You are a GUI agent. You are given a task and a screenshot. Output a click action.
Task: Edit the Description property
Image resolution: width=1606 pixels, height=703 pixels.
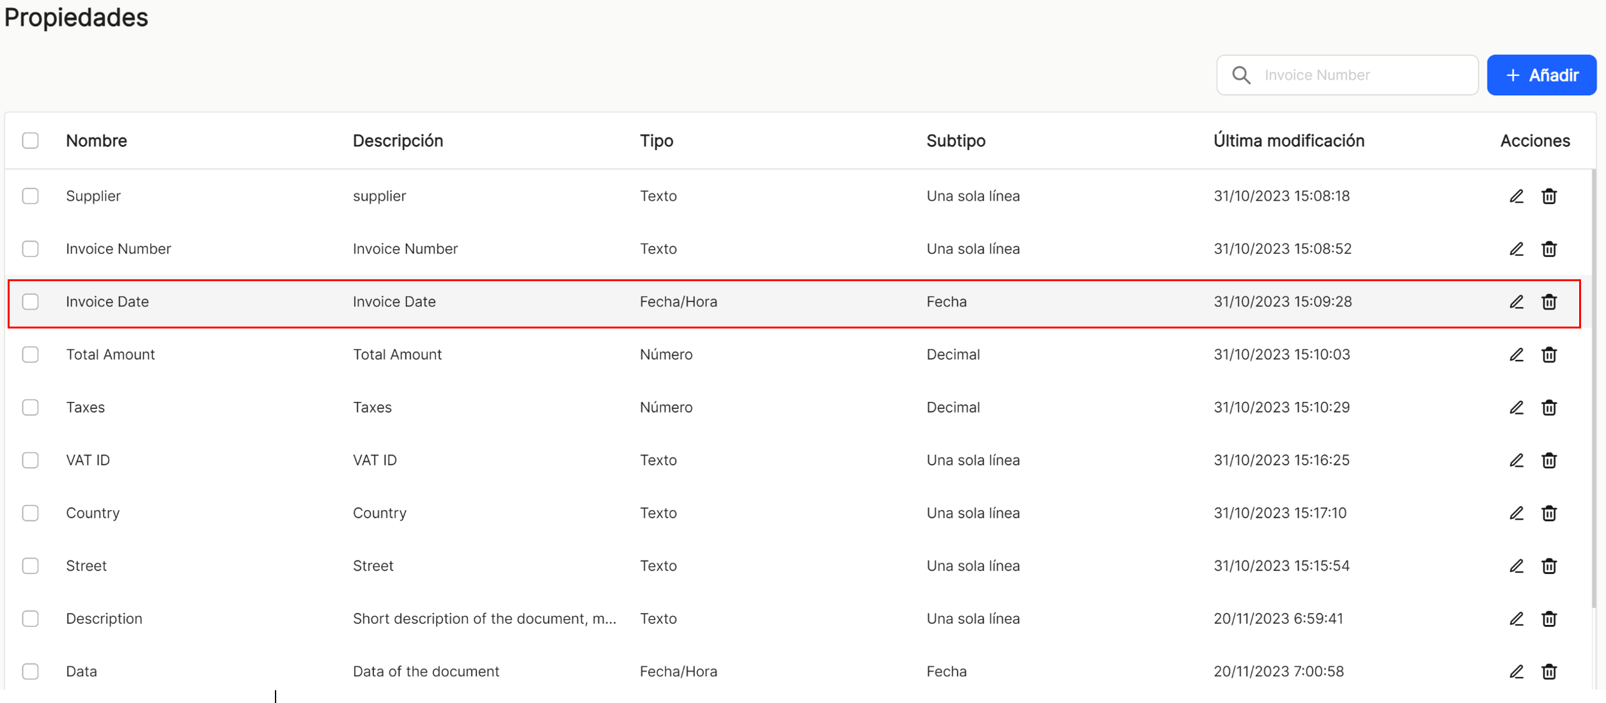pyautogui.click(x=1516, y=619)
